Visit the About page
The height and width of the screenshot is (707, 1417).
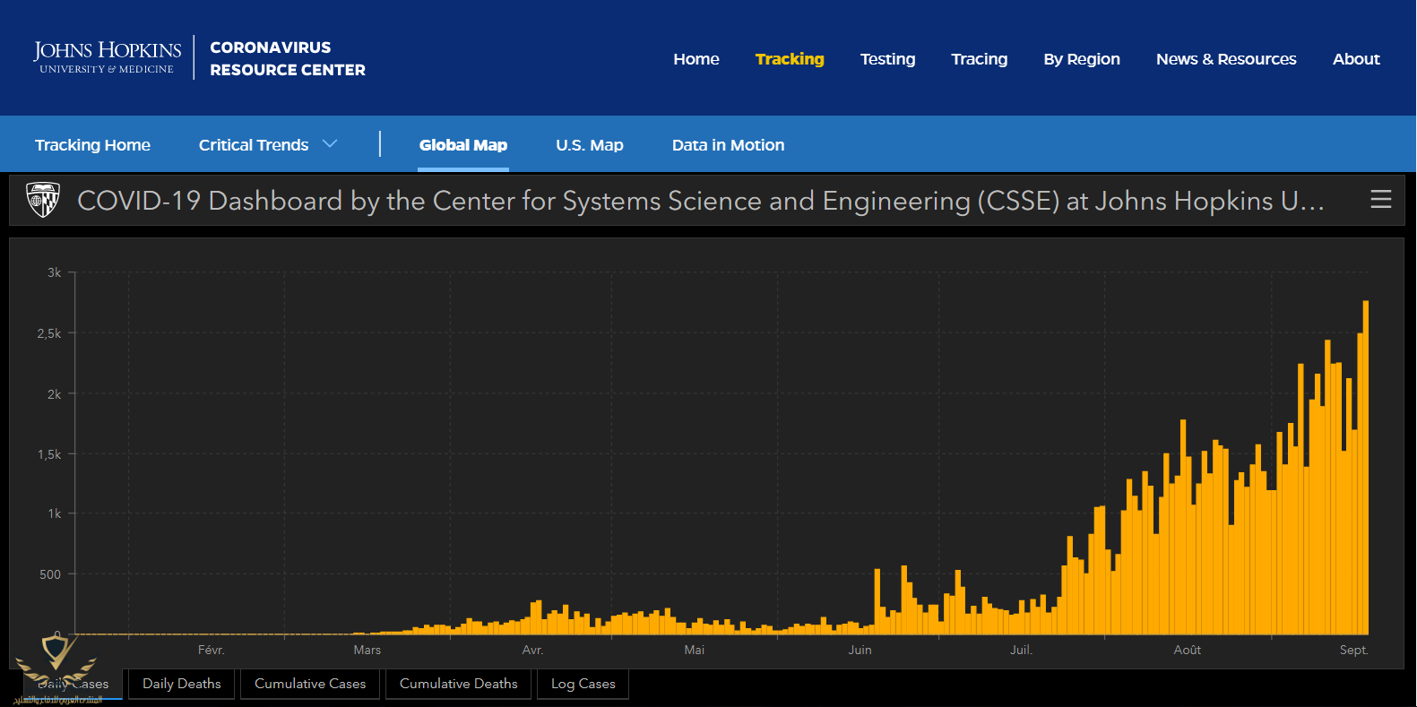pyautogui.click(x=1355, y=59)
